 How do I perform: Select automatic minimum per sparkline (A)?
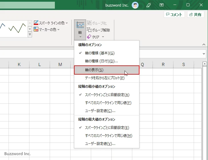pyautogui.click(x=107, y=95)
